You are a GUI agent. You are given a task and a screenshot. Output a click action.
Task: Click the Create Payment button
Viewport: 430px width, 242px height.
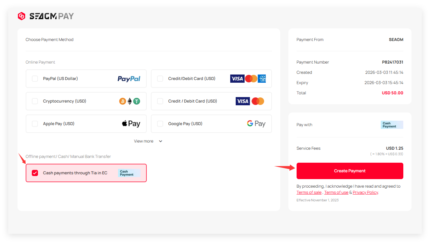350,171
